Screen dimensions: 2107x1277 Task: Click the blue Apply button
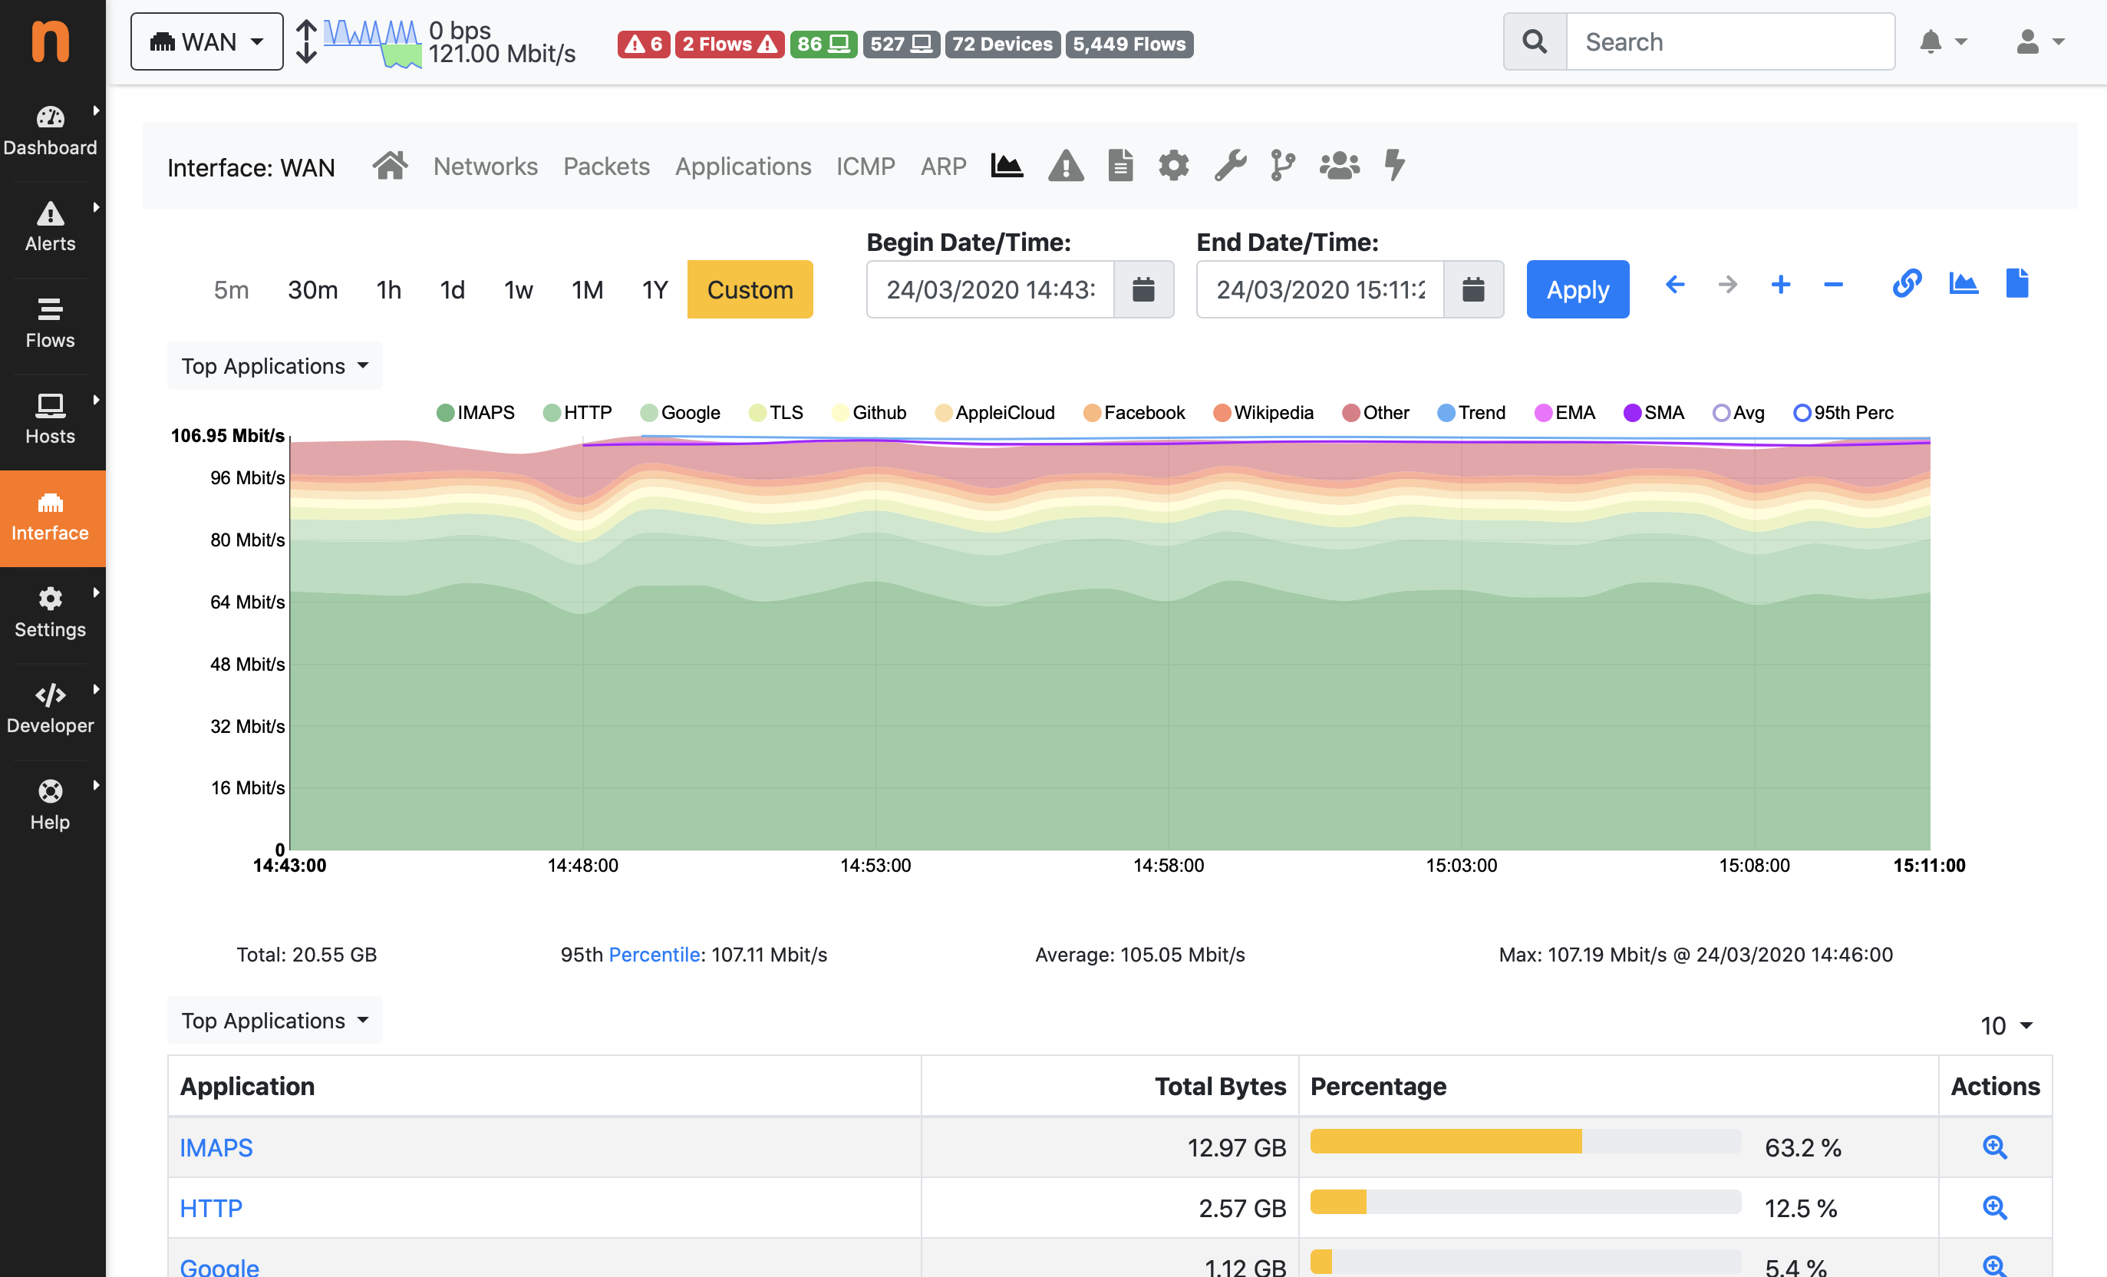point(1577,290)
